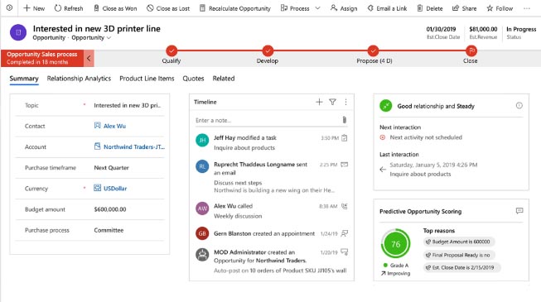Click the RL avatar for Ruprecht
This screenshot has width=541, height=302.
[202, 166]
